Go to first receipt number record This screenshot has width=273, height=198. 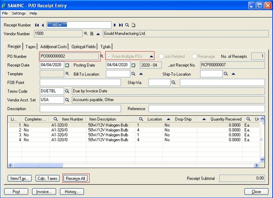click(36, 25)
